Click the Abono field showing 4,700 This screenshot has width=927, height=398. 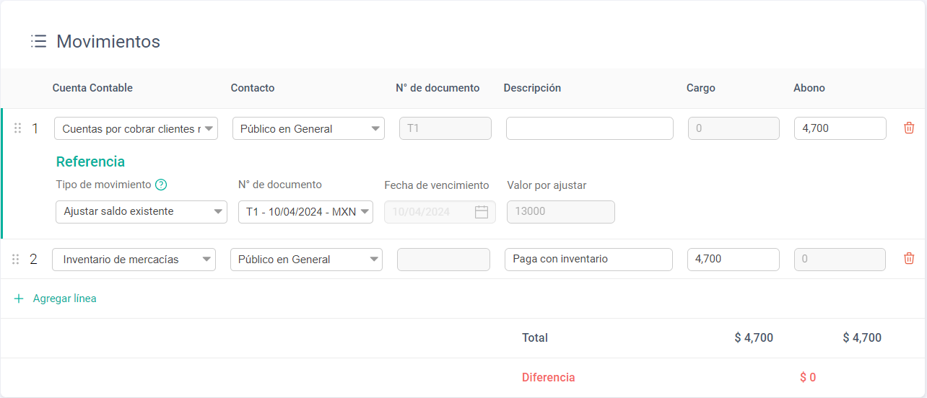pos(840,128)
